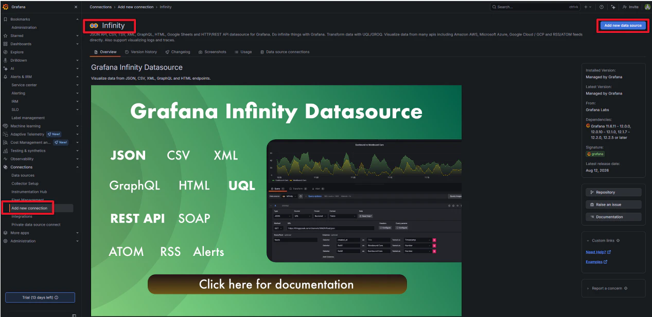Screen dimensions: 652x317
Task: Expand the Drilldown section chevron
Action: pyautogui.click(x=78, y=60)
